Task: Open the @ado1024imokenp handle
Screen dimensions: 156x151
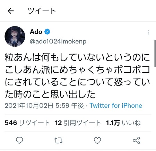Action: click(58, 41)
